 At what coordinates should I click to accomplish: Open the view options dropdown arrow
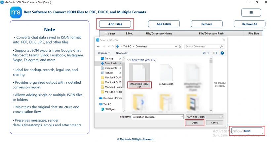tap(209, 53)
